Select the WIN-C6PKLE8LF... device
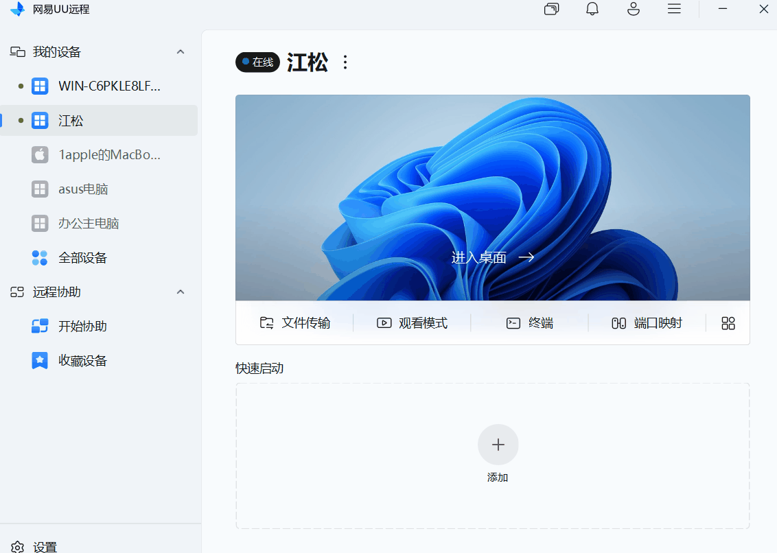Screen dimensions: 777x553 99,86
